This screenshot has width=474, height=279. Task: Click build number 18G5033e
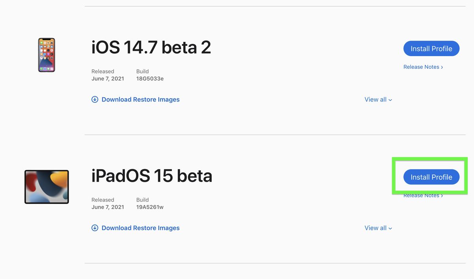[150, 78]
